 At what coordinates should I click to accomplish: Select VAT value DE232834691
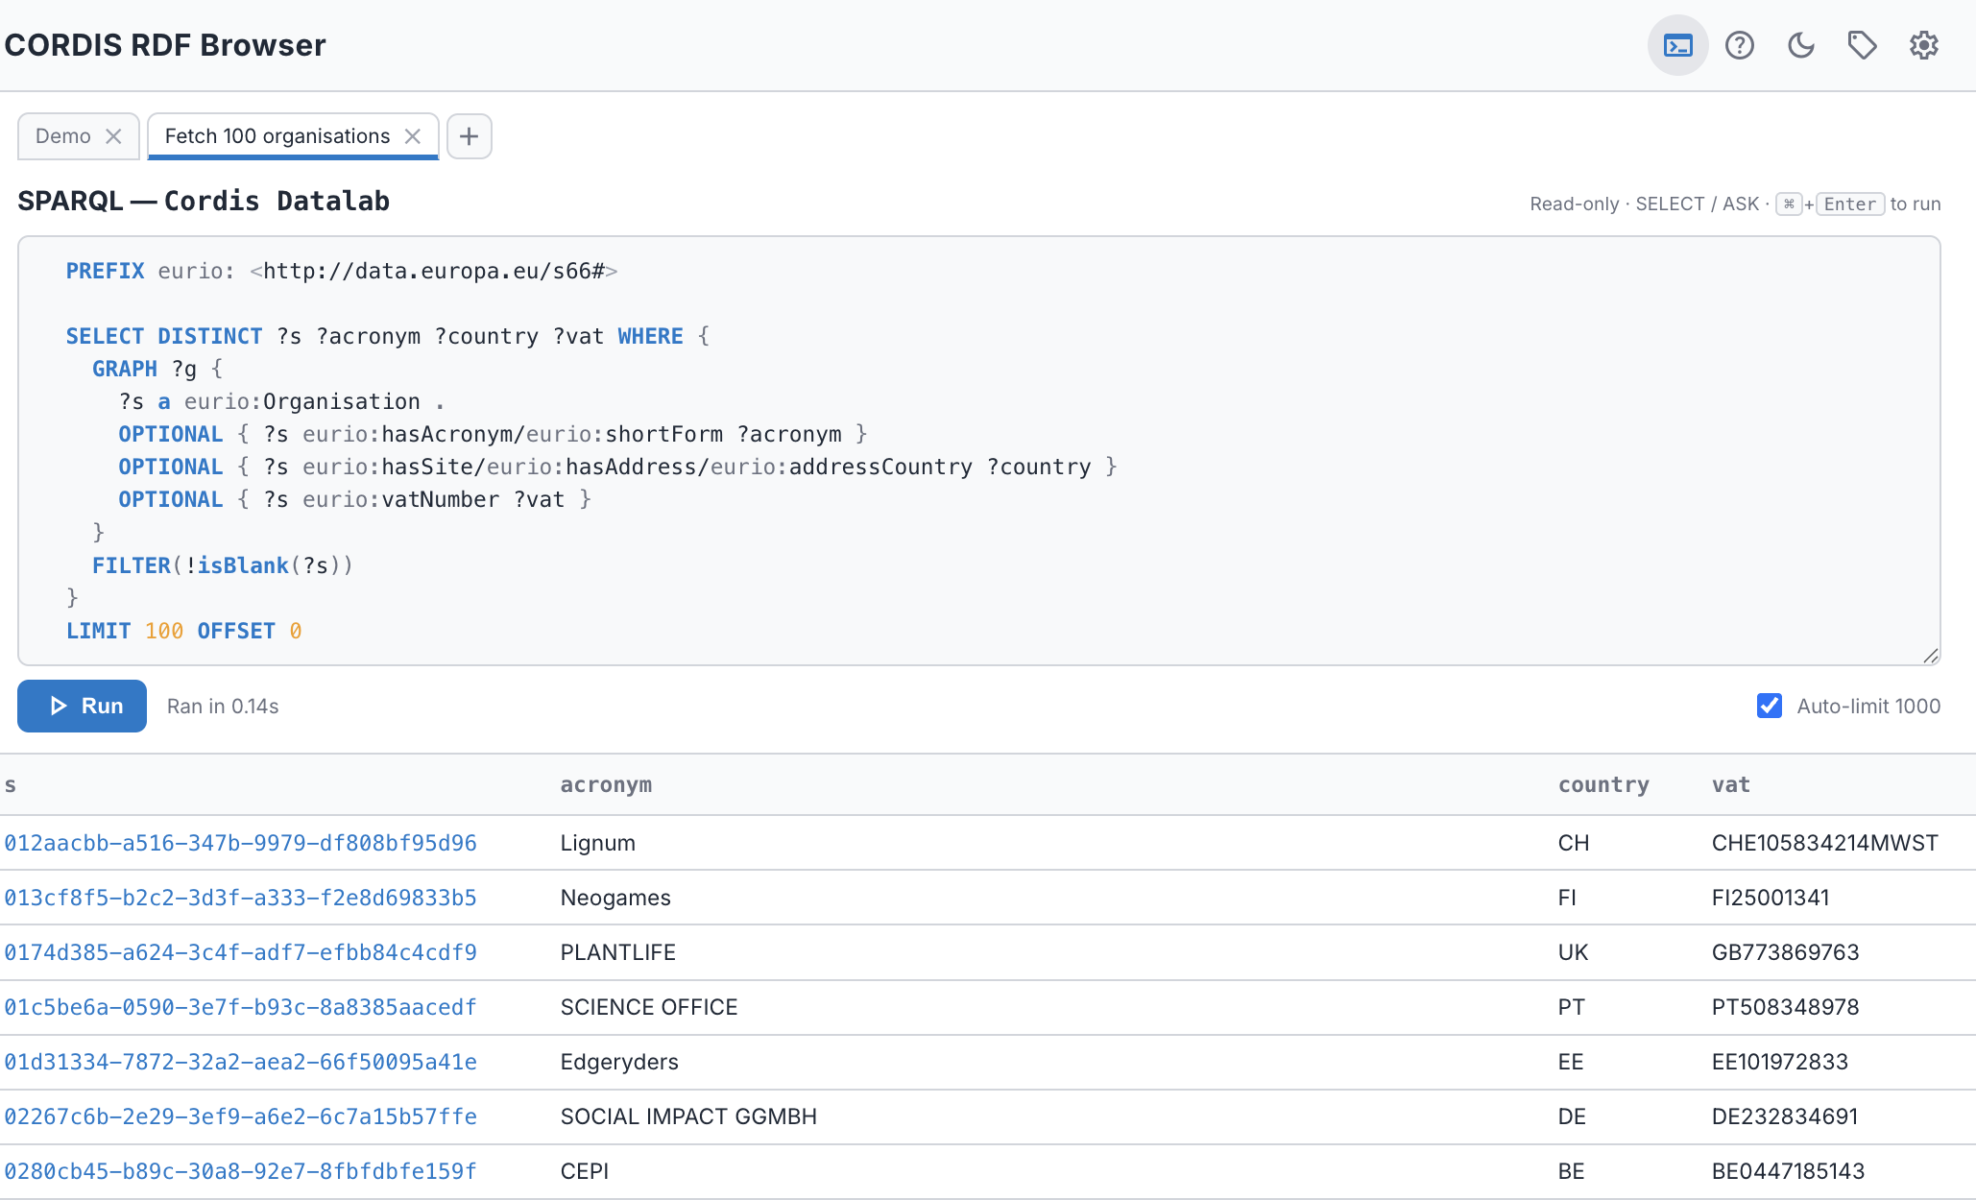tap(1785, 1116)
